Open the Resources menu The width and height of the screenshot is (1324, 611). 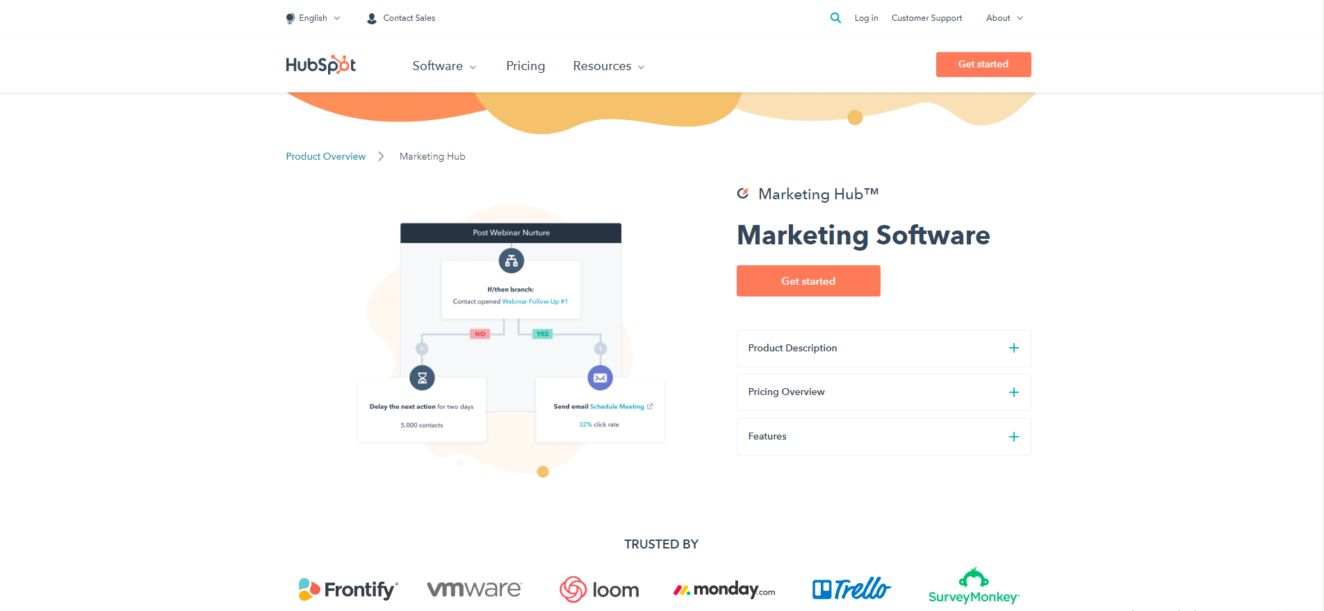click(609, 66)
